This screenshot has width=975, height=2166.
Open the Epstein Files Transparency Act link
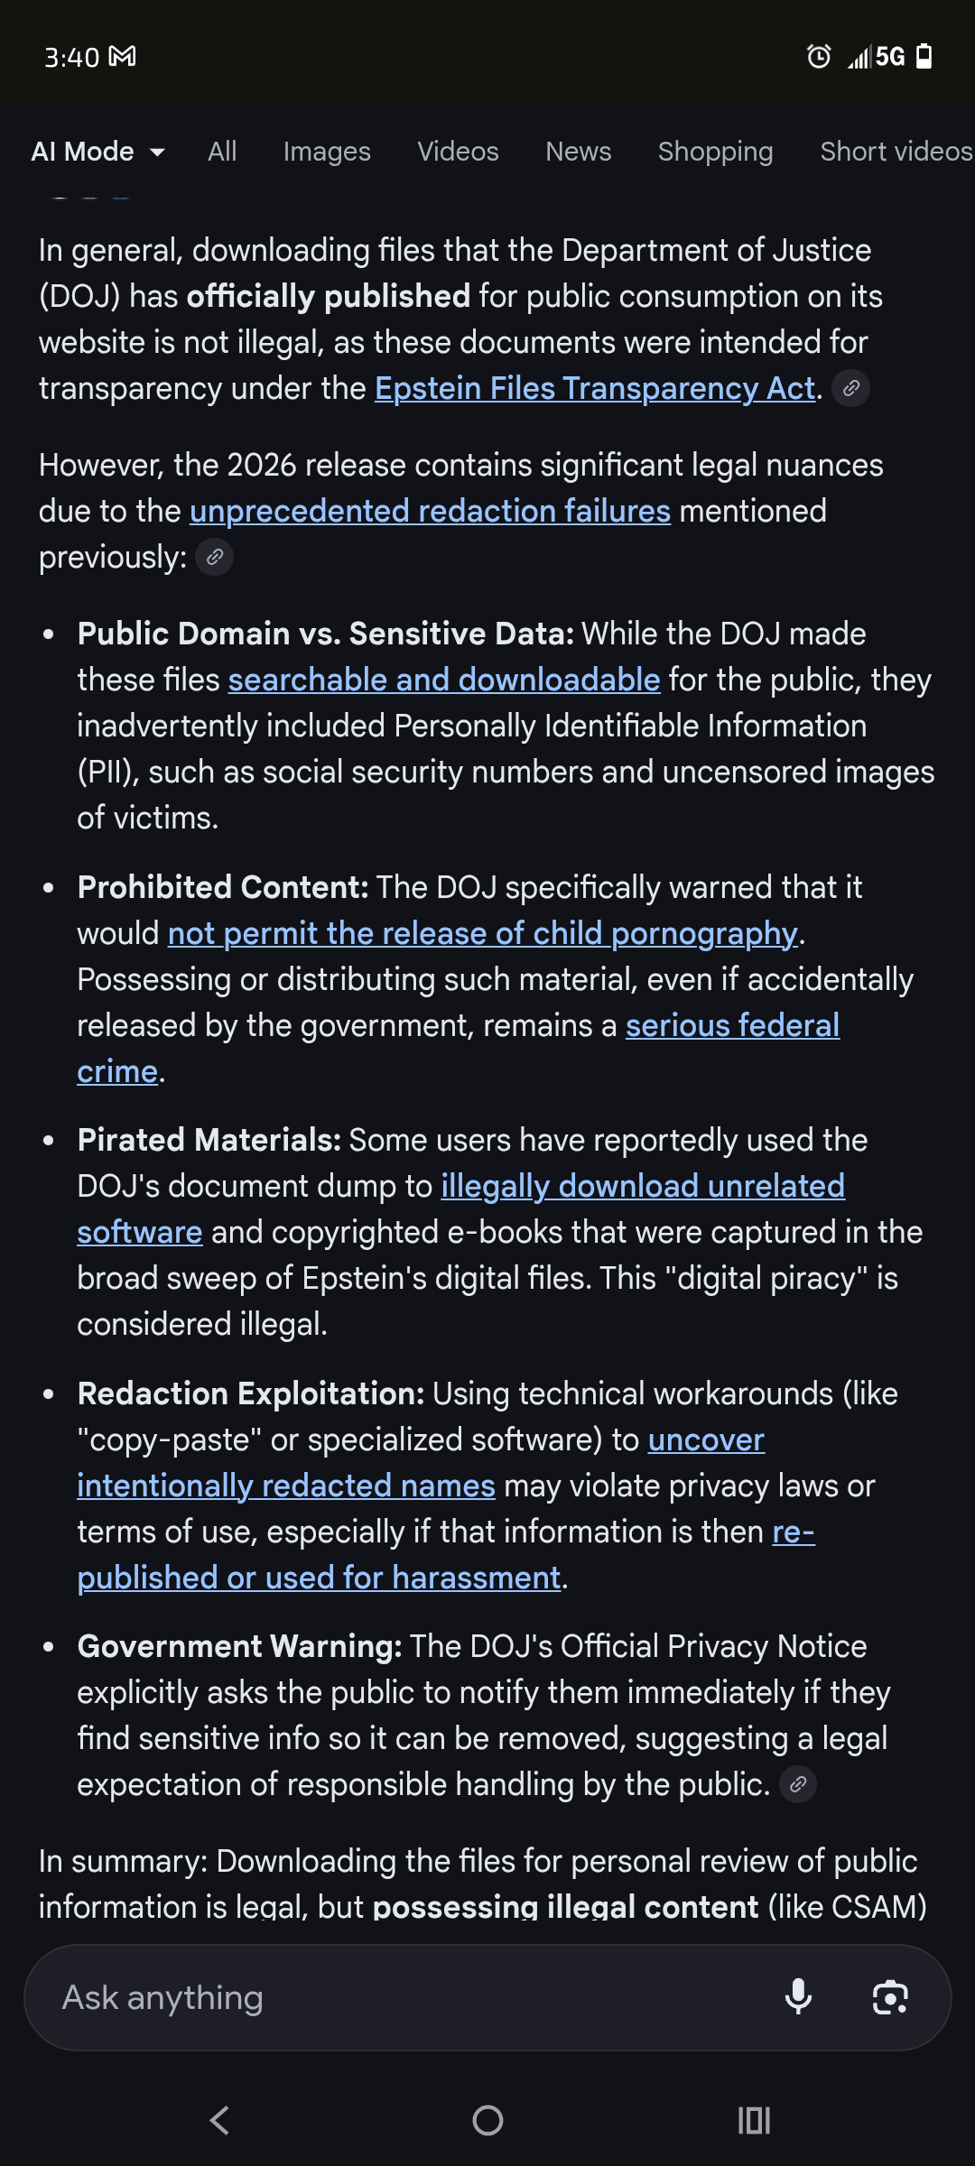point(595,388)
